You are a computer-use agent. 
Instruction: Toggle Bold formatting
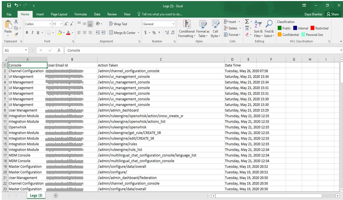coord(27,33)
